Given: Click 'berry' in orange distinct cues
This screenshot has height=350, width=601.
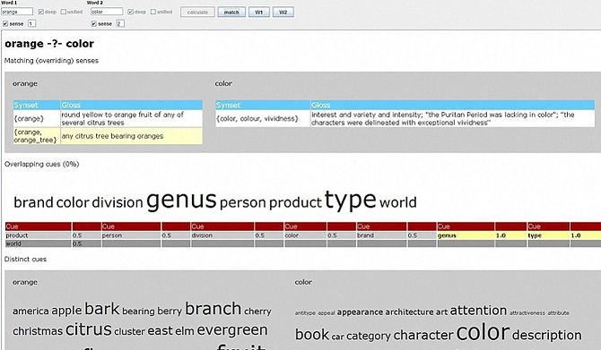Looking at the screenshot, I should point(170,312).
